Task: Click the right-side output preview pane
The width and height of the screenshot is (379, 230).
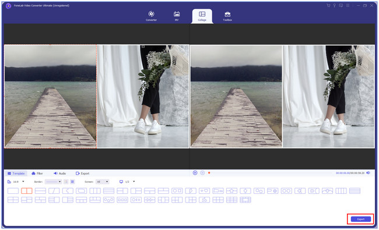Action: [282, 96]
